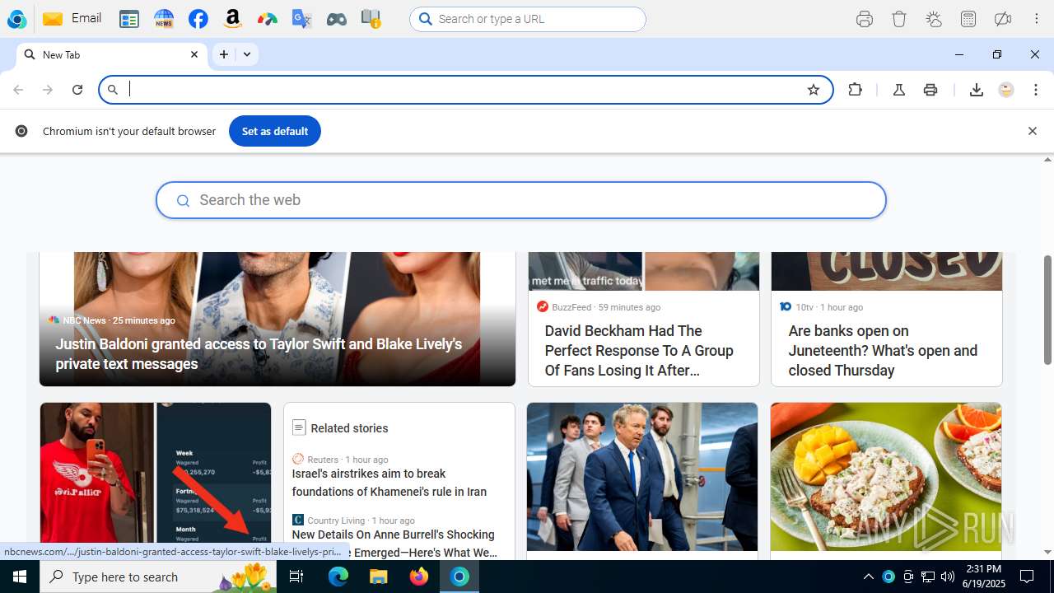Click the scrollbar down arrow
Screen dimensions: 1054x593
(1048, 553)
